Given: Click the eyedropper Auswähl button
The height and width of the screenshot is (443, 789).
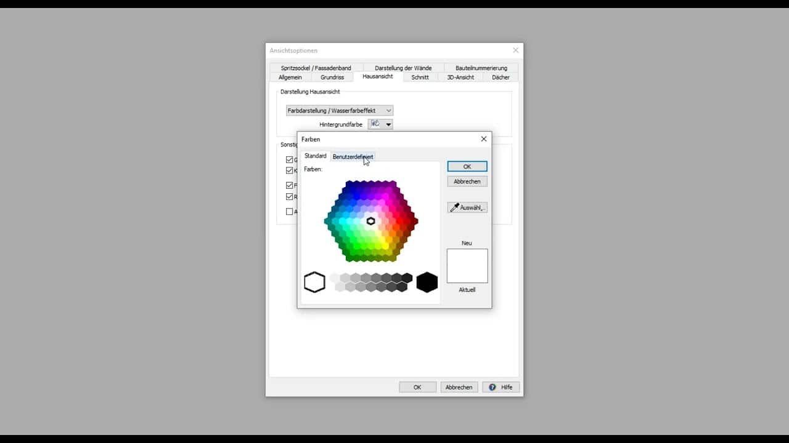Looking at the screenshot, I should 467,208.
